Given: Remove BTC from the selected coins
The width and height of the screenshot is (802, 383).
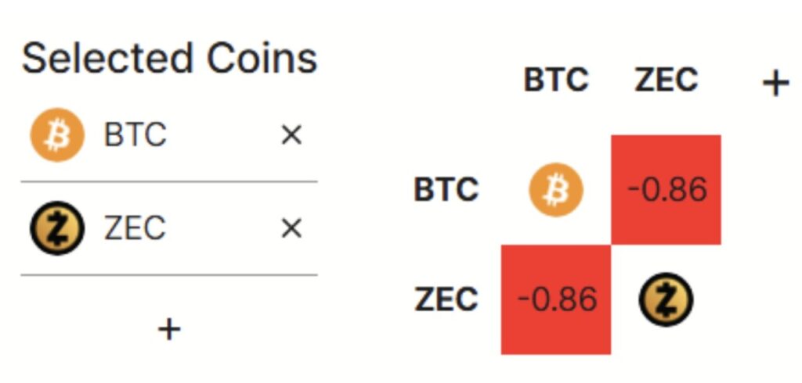Looking at the screenshot, I should [291, 135].
